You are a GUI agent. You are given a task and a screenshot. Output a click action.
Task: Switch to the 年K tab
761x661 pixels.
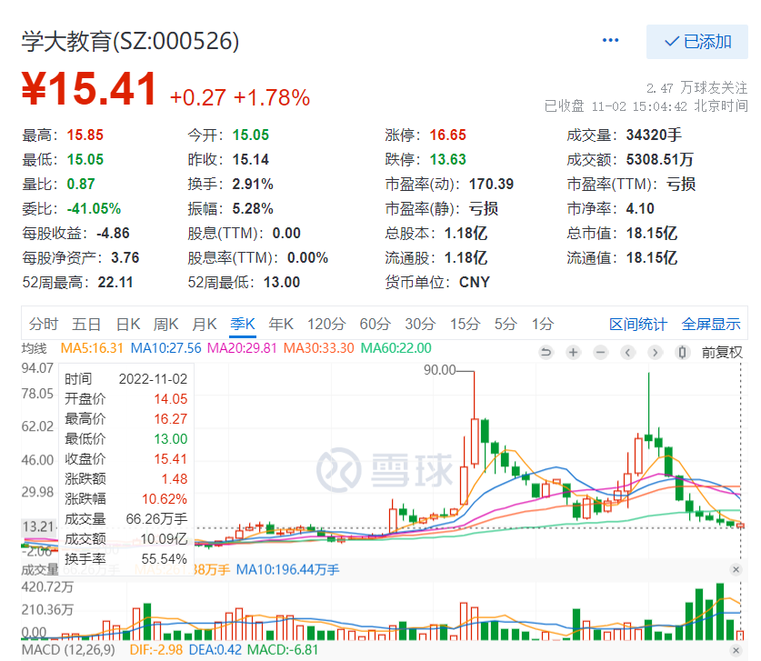coord(281,324)
